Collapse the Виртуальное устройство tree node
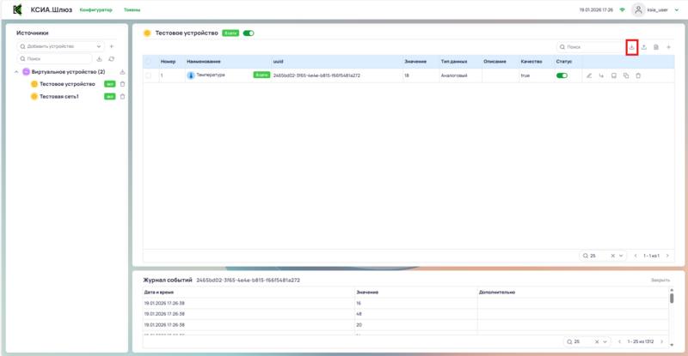688x356 pixels. [17, 72]
